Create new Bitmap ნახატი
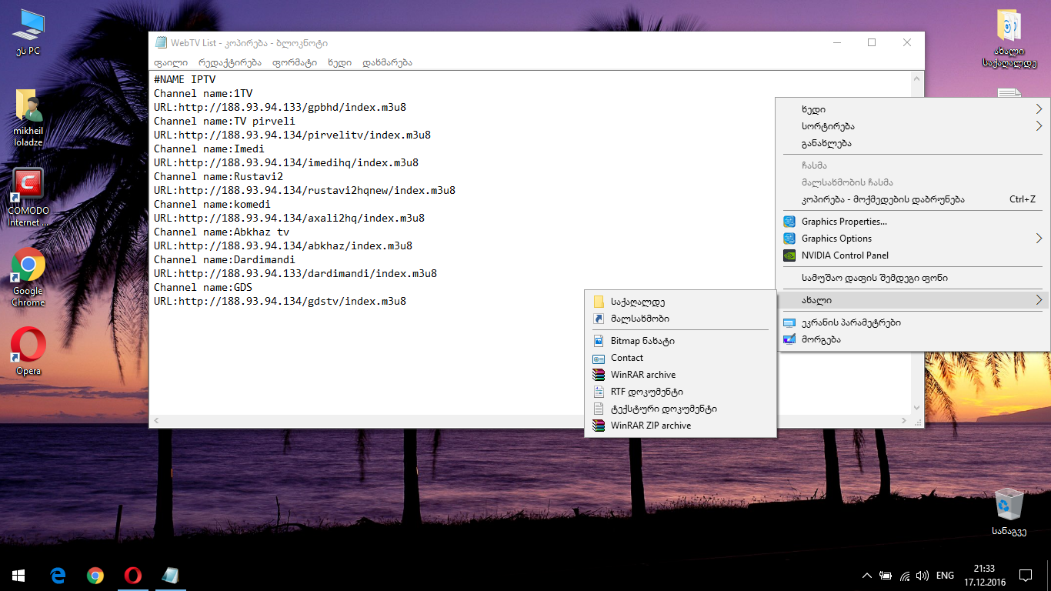1051x591 pixels. click(680, 341)
